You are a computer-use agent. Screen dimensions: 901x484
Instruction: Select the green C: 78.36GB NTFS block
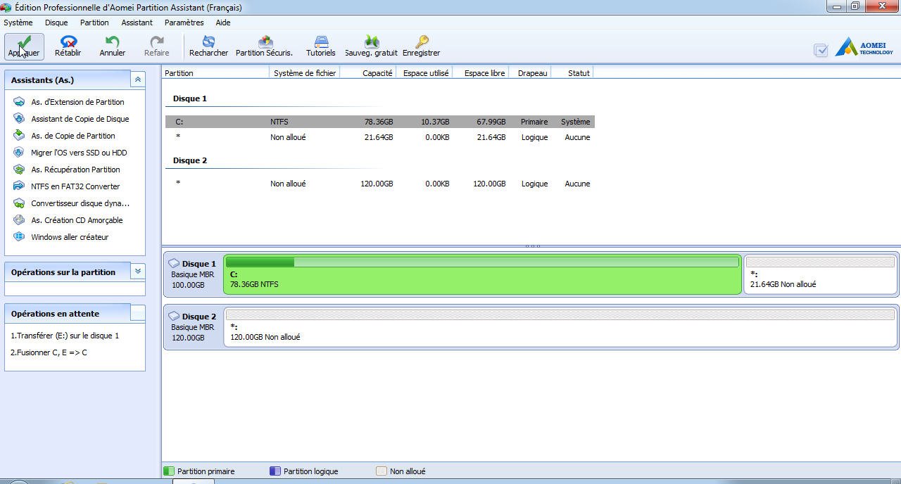click(x=482, y=274)
